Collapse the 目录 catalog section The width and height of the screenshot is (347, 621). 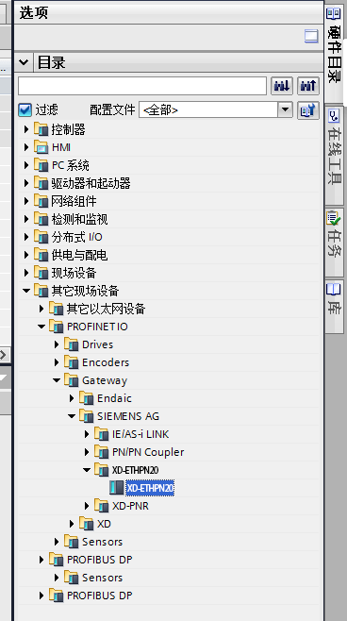(x=24, y=62)
